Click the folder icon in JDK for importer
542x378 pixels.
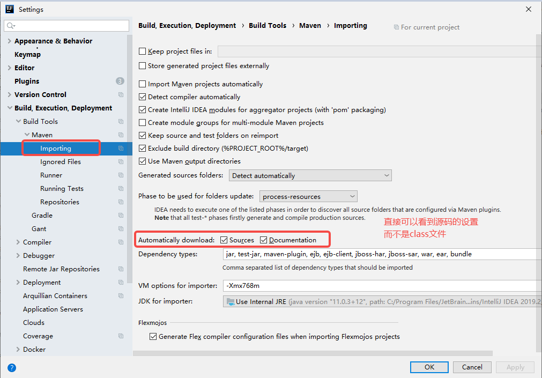coord(230,301)
